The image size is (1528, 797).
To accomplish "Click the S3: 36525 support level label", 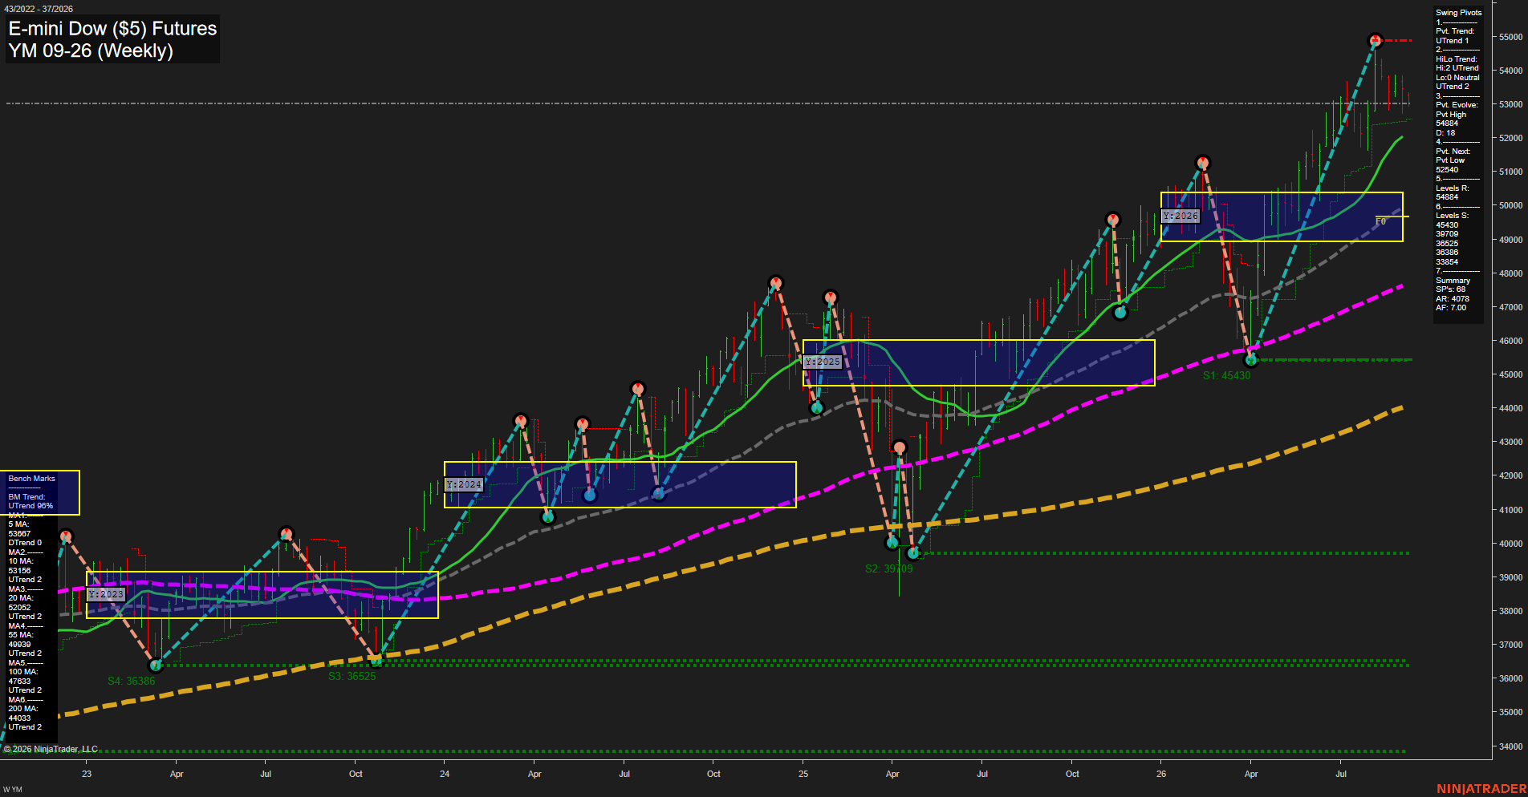I will (x=352, y=676).
